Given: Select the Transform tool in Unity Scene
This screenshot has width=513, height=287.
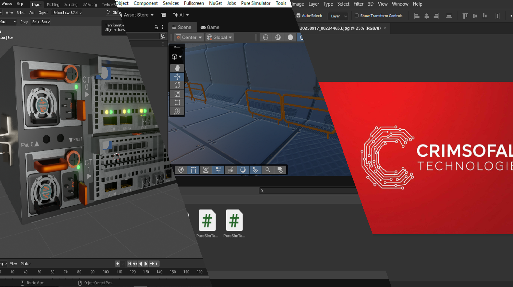Looking at the screenshot, I should point(177,111).
